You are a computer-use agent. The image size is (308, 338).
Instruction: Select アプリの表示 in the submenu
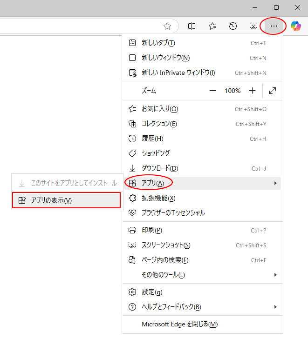pyautogui.click(x=66, y=200)
